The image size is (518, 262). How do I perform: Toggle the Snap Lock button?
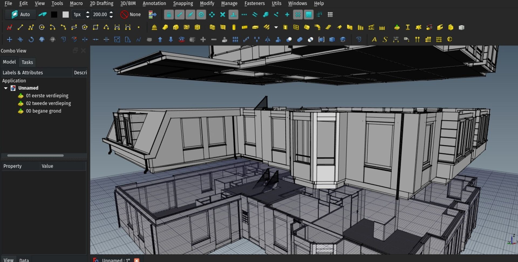pos(169,15)
